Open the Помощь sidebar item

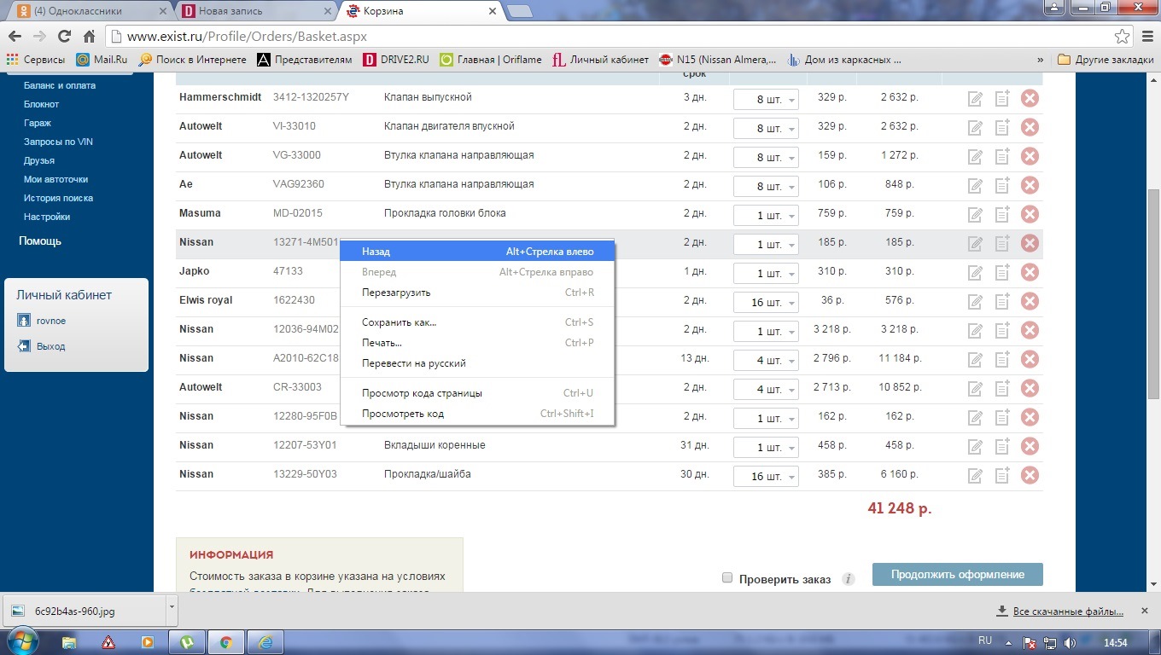point(40,241)
